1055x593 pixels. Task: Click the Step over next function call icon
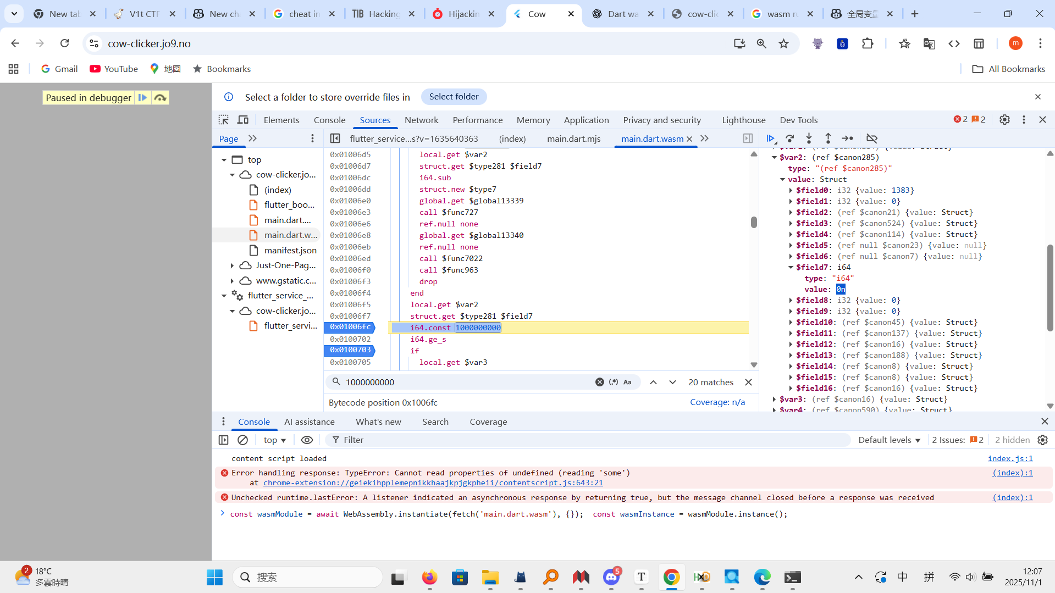pos(790,138)
